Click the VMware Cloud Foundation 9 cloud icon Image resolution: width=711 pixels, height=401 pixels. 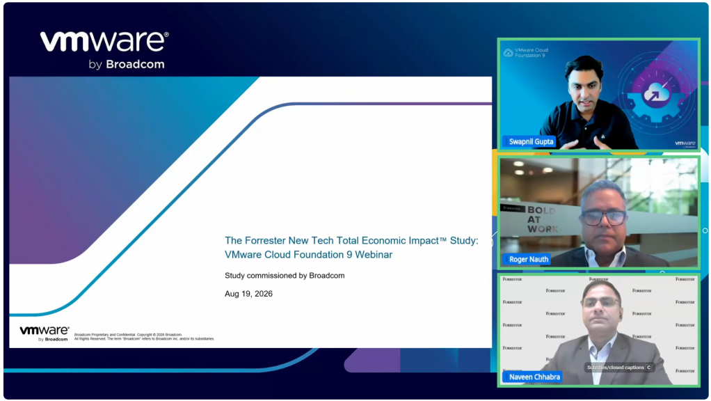509,53
